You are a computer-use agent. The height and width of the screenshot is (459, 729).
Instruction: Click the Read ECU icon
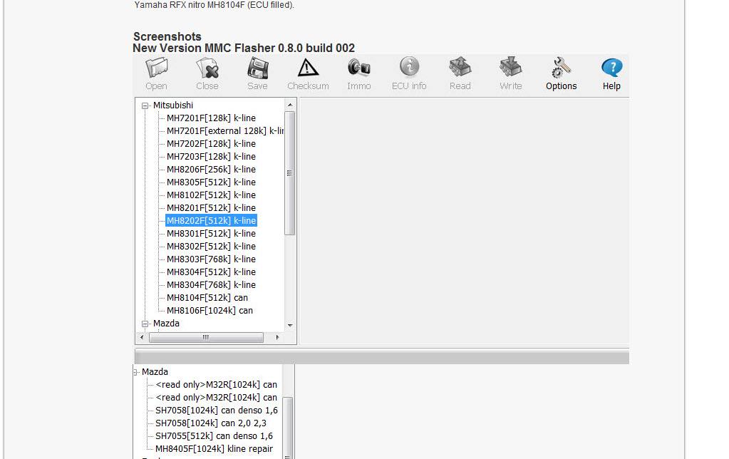click(460, 74)
